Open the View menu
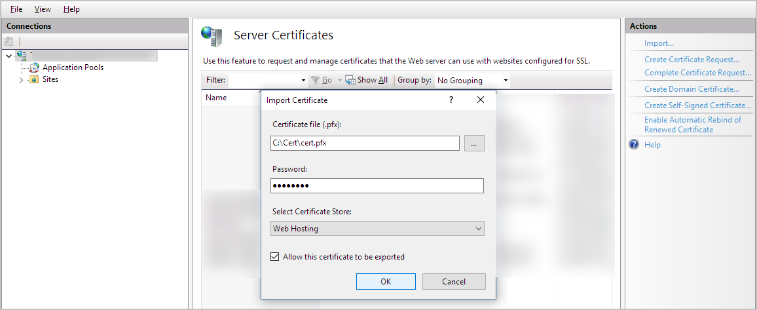757x310 pixels. click(43, 9)
